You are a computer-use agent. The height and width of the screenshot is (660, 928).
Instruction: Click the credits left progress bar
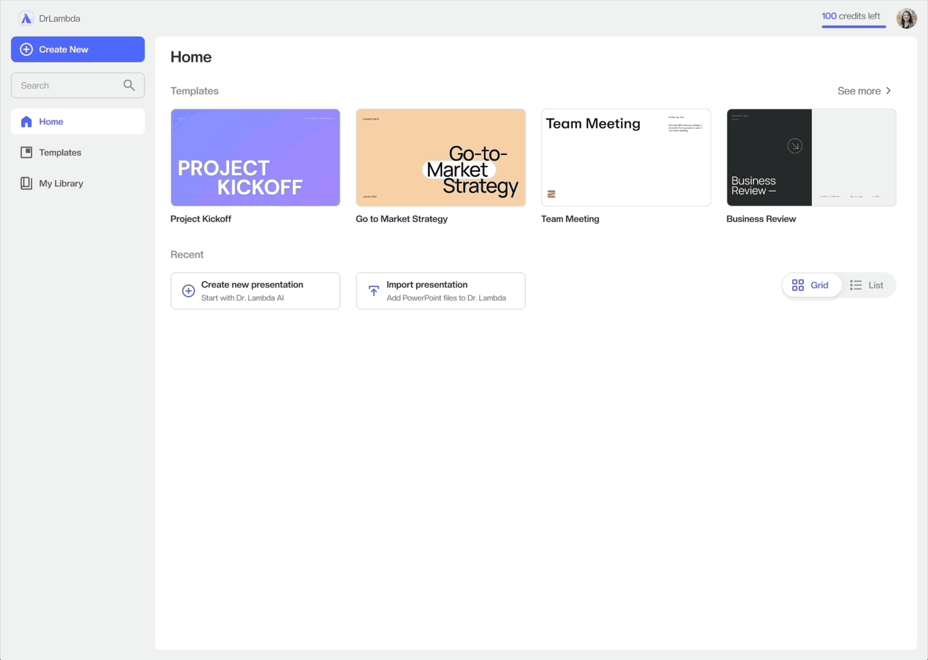click(853, 27)
